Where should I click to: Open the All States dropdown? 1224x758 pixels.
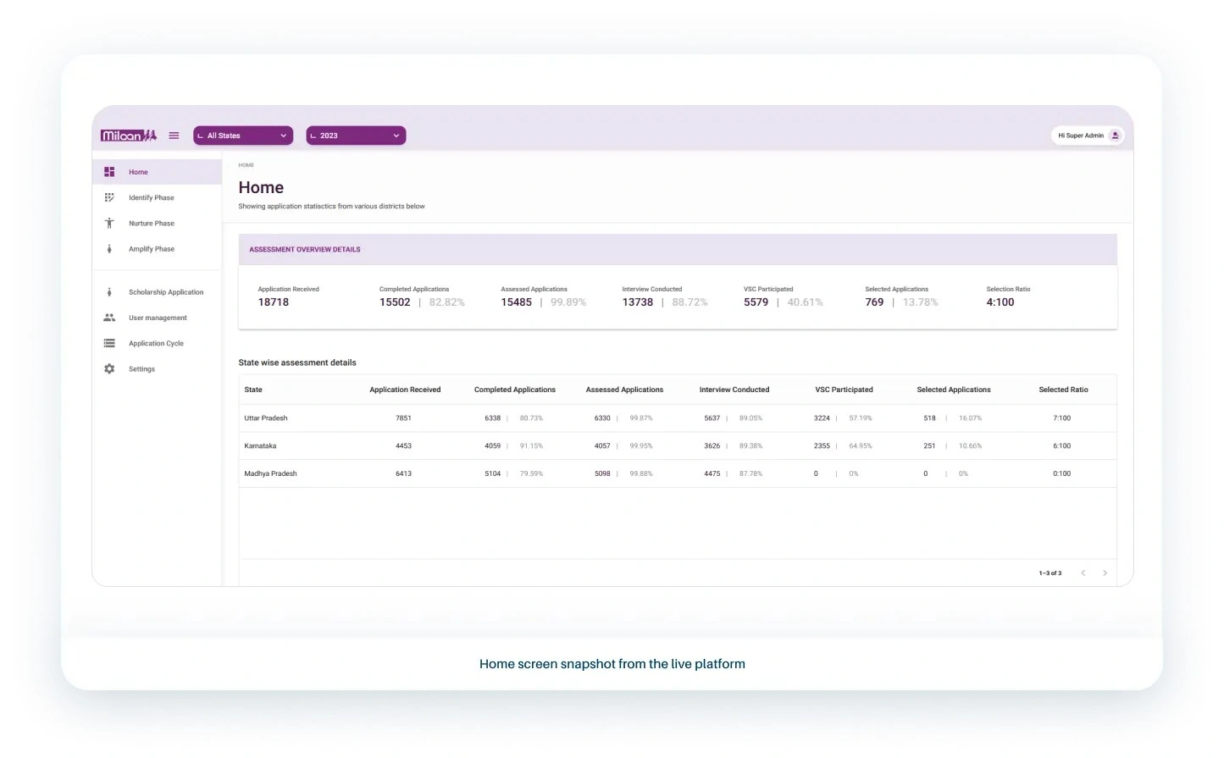(243, 136)
